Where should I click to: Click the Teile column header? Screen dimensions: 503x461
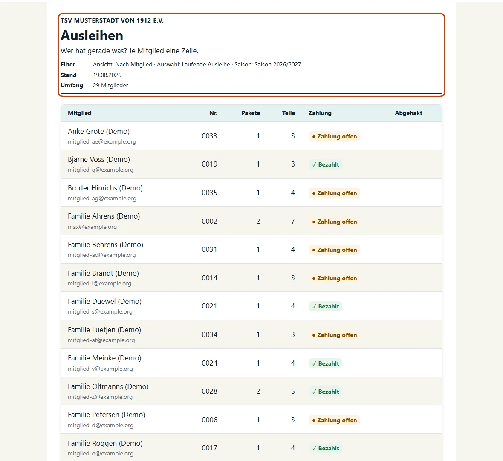289,113
